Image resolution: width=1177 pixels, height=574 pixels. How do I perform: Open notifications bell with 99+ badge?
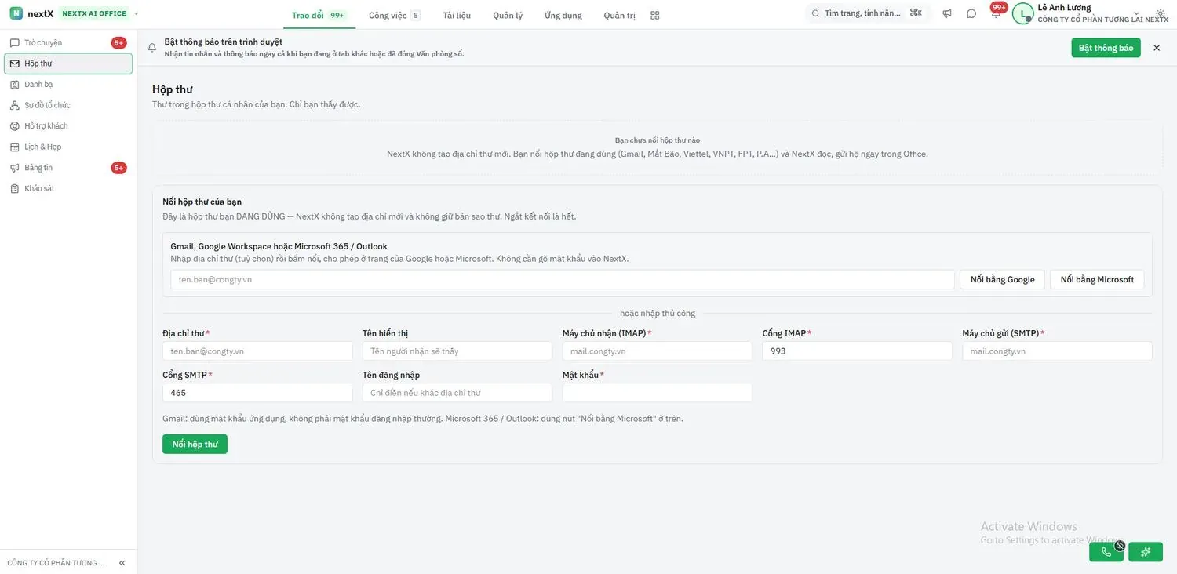[x=996, y=13]
